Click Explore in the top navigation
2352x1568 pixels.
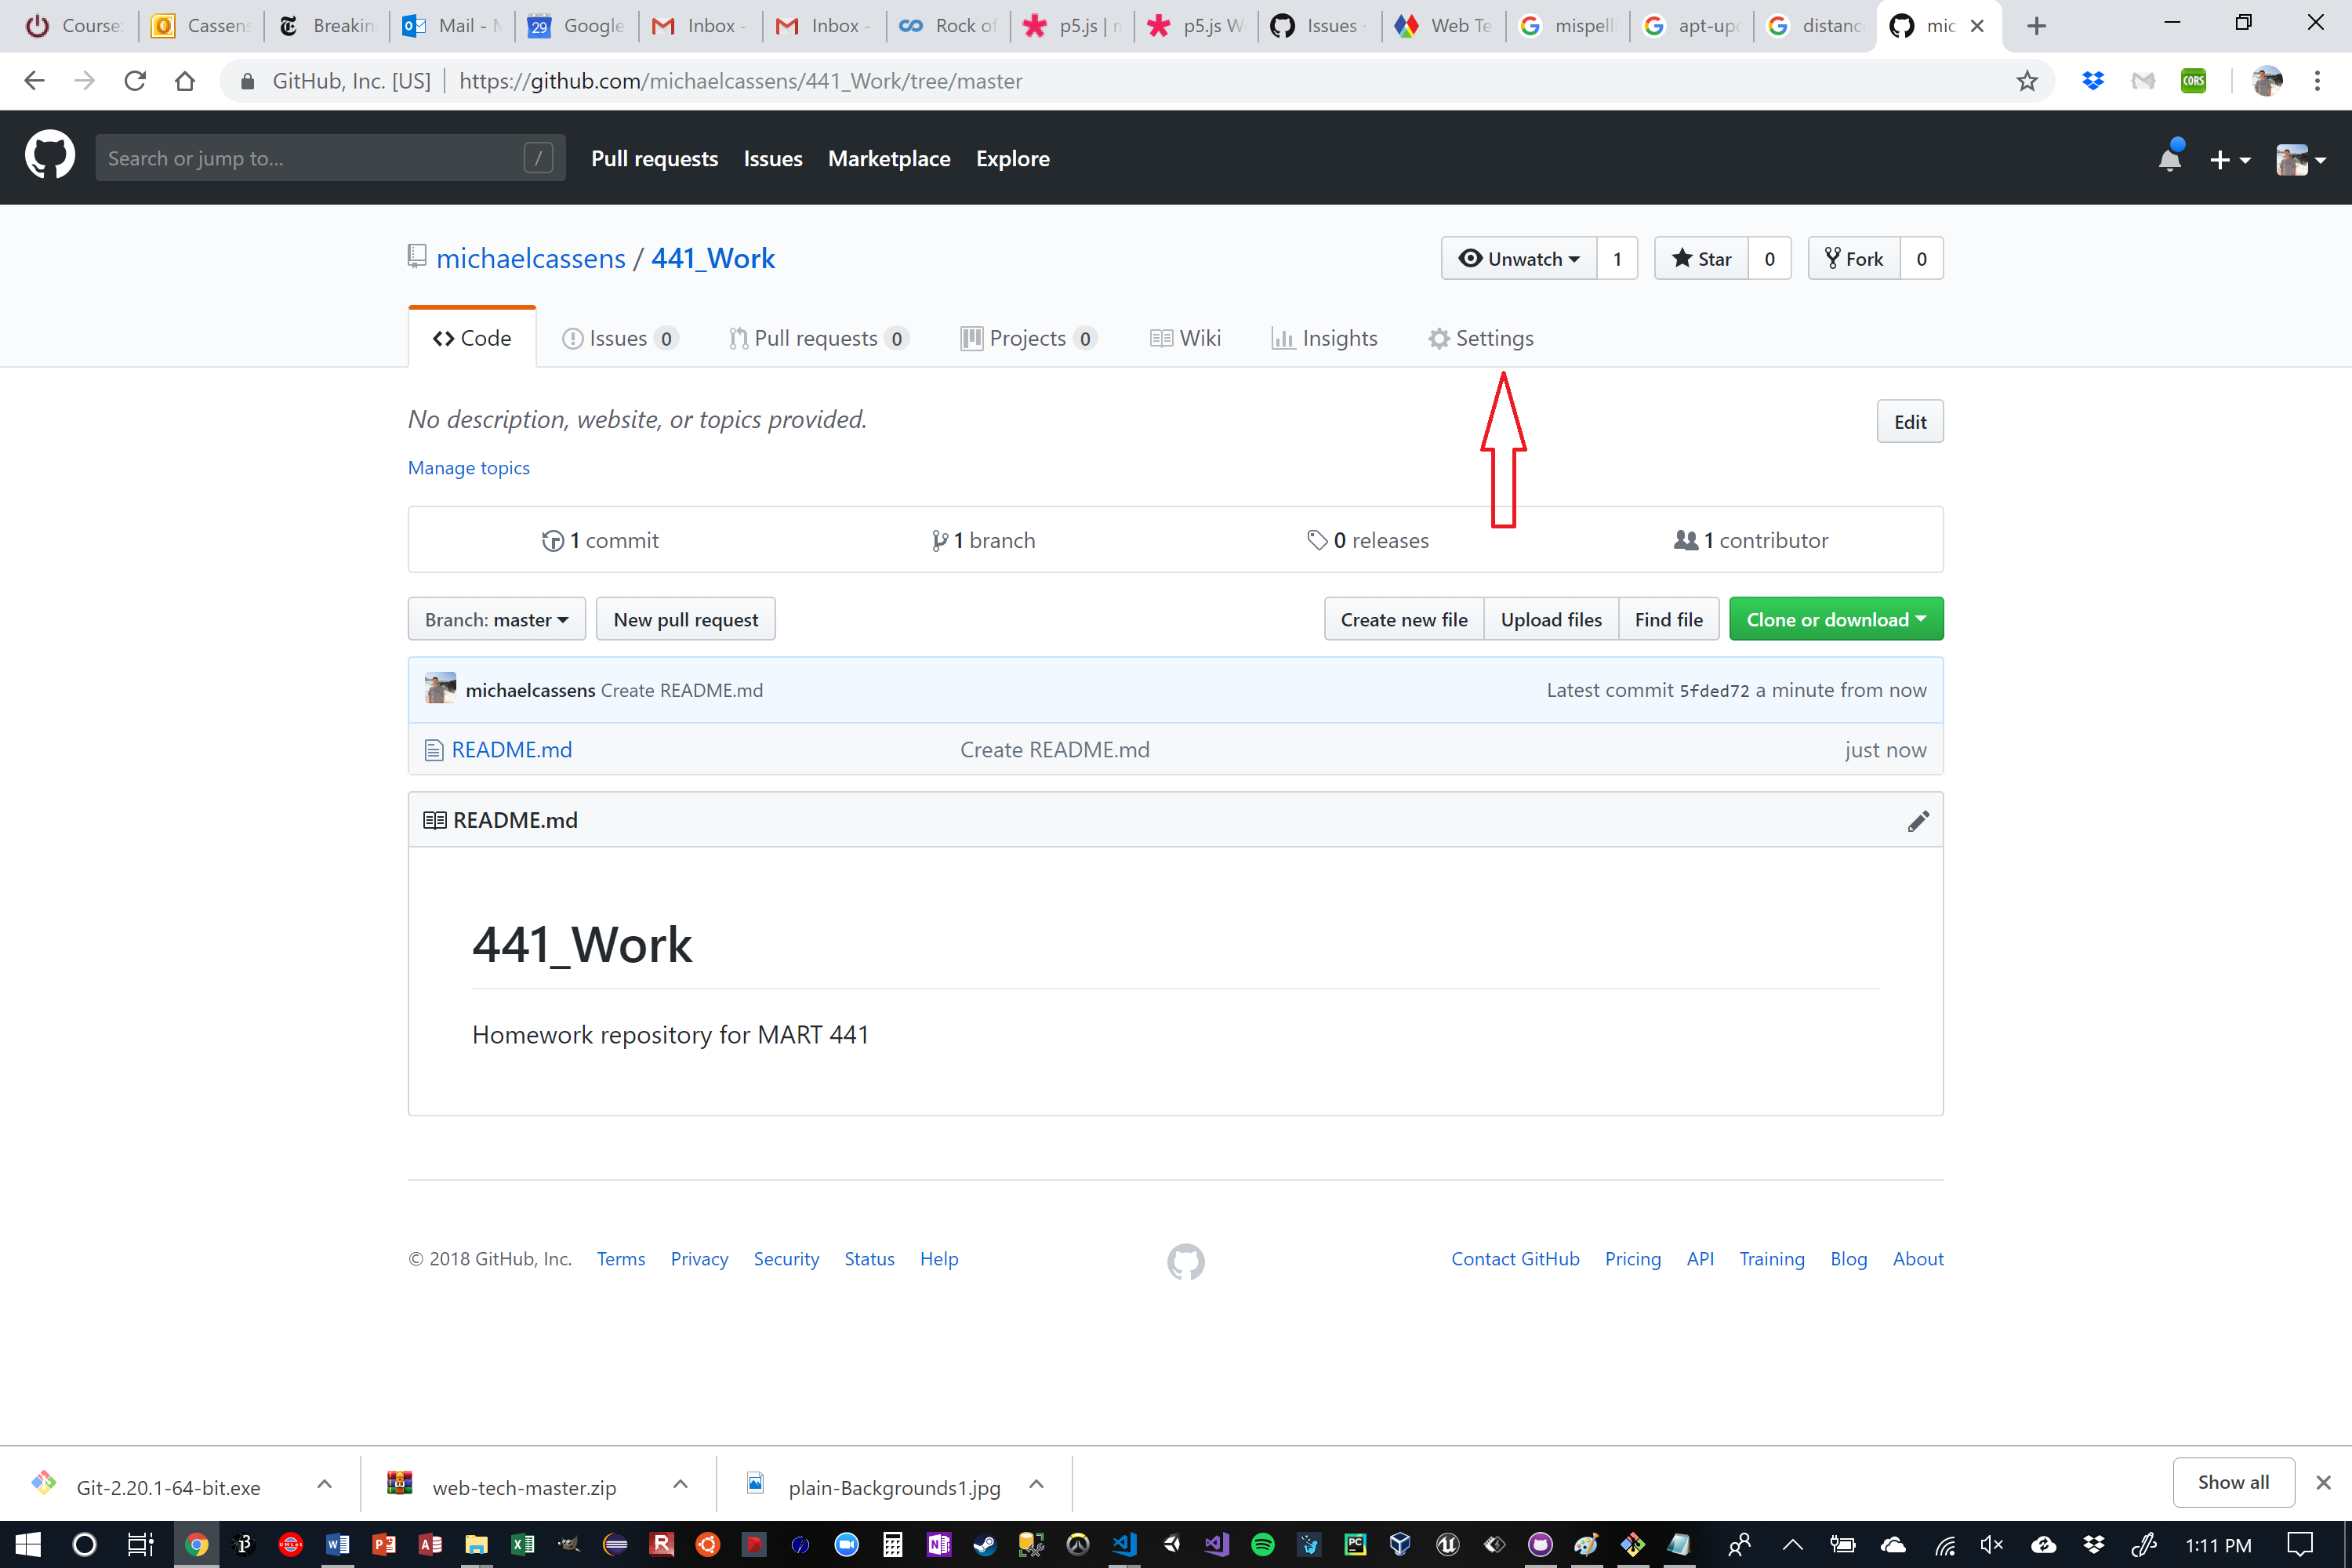[x=1012, y=158]
